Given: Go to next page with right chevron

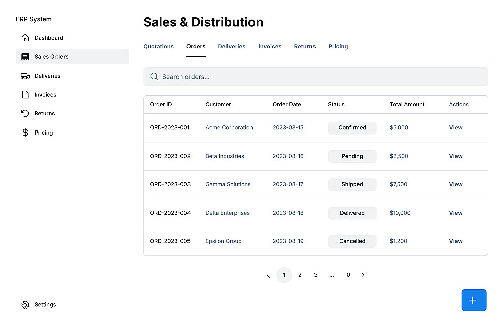Looking at the screenshot, I should tap(363, 275).
